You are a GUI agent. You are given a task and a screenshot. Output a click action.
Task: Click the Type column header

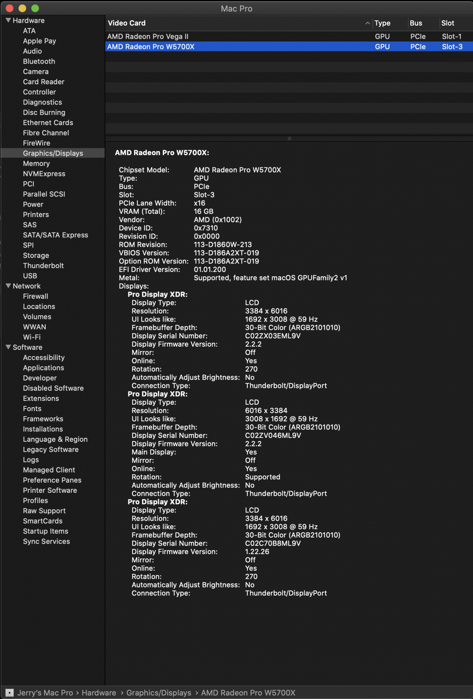pyautogui.click(x=382, y=23)
